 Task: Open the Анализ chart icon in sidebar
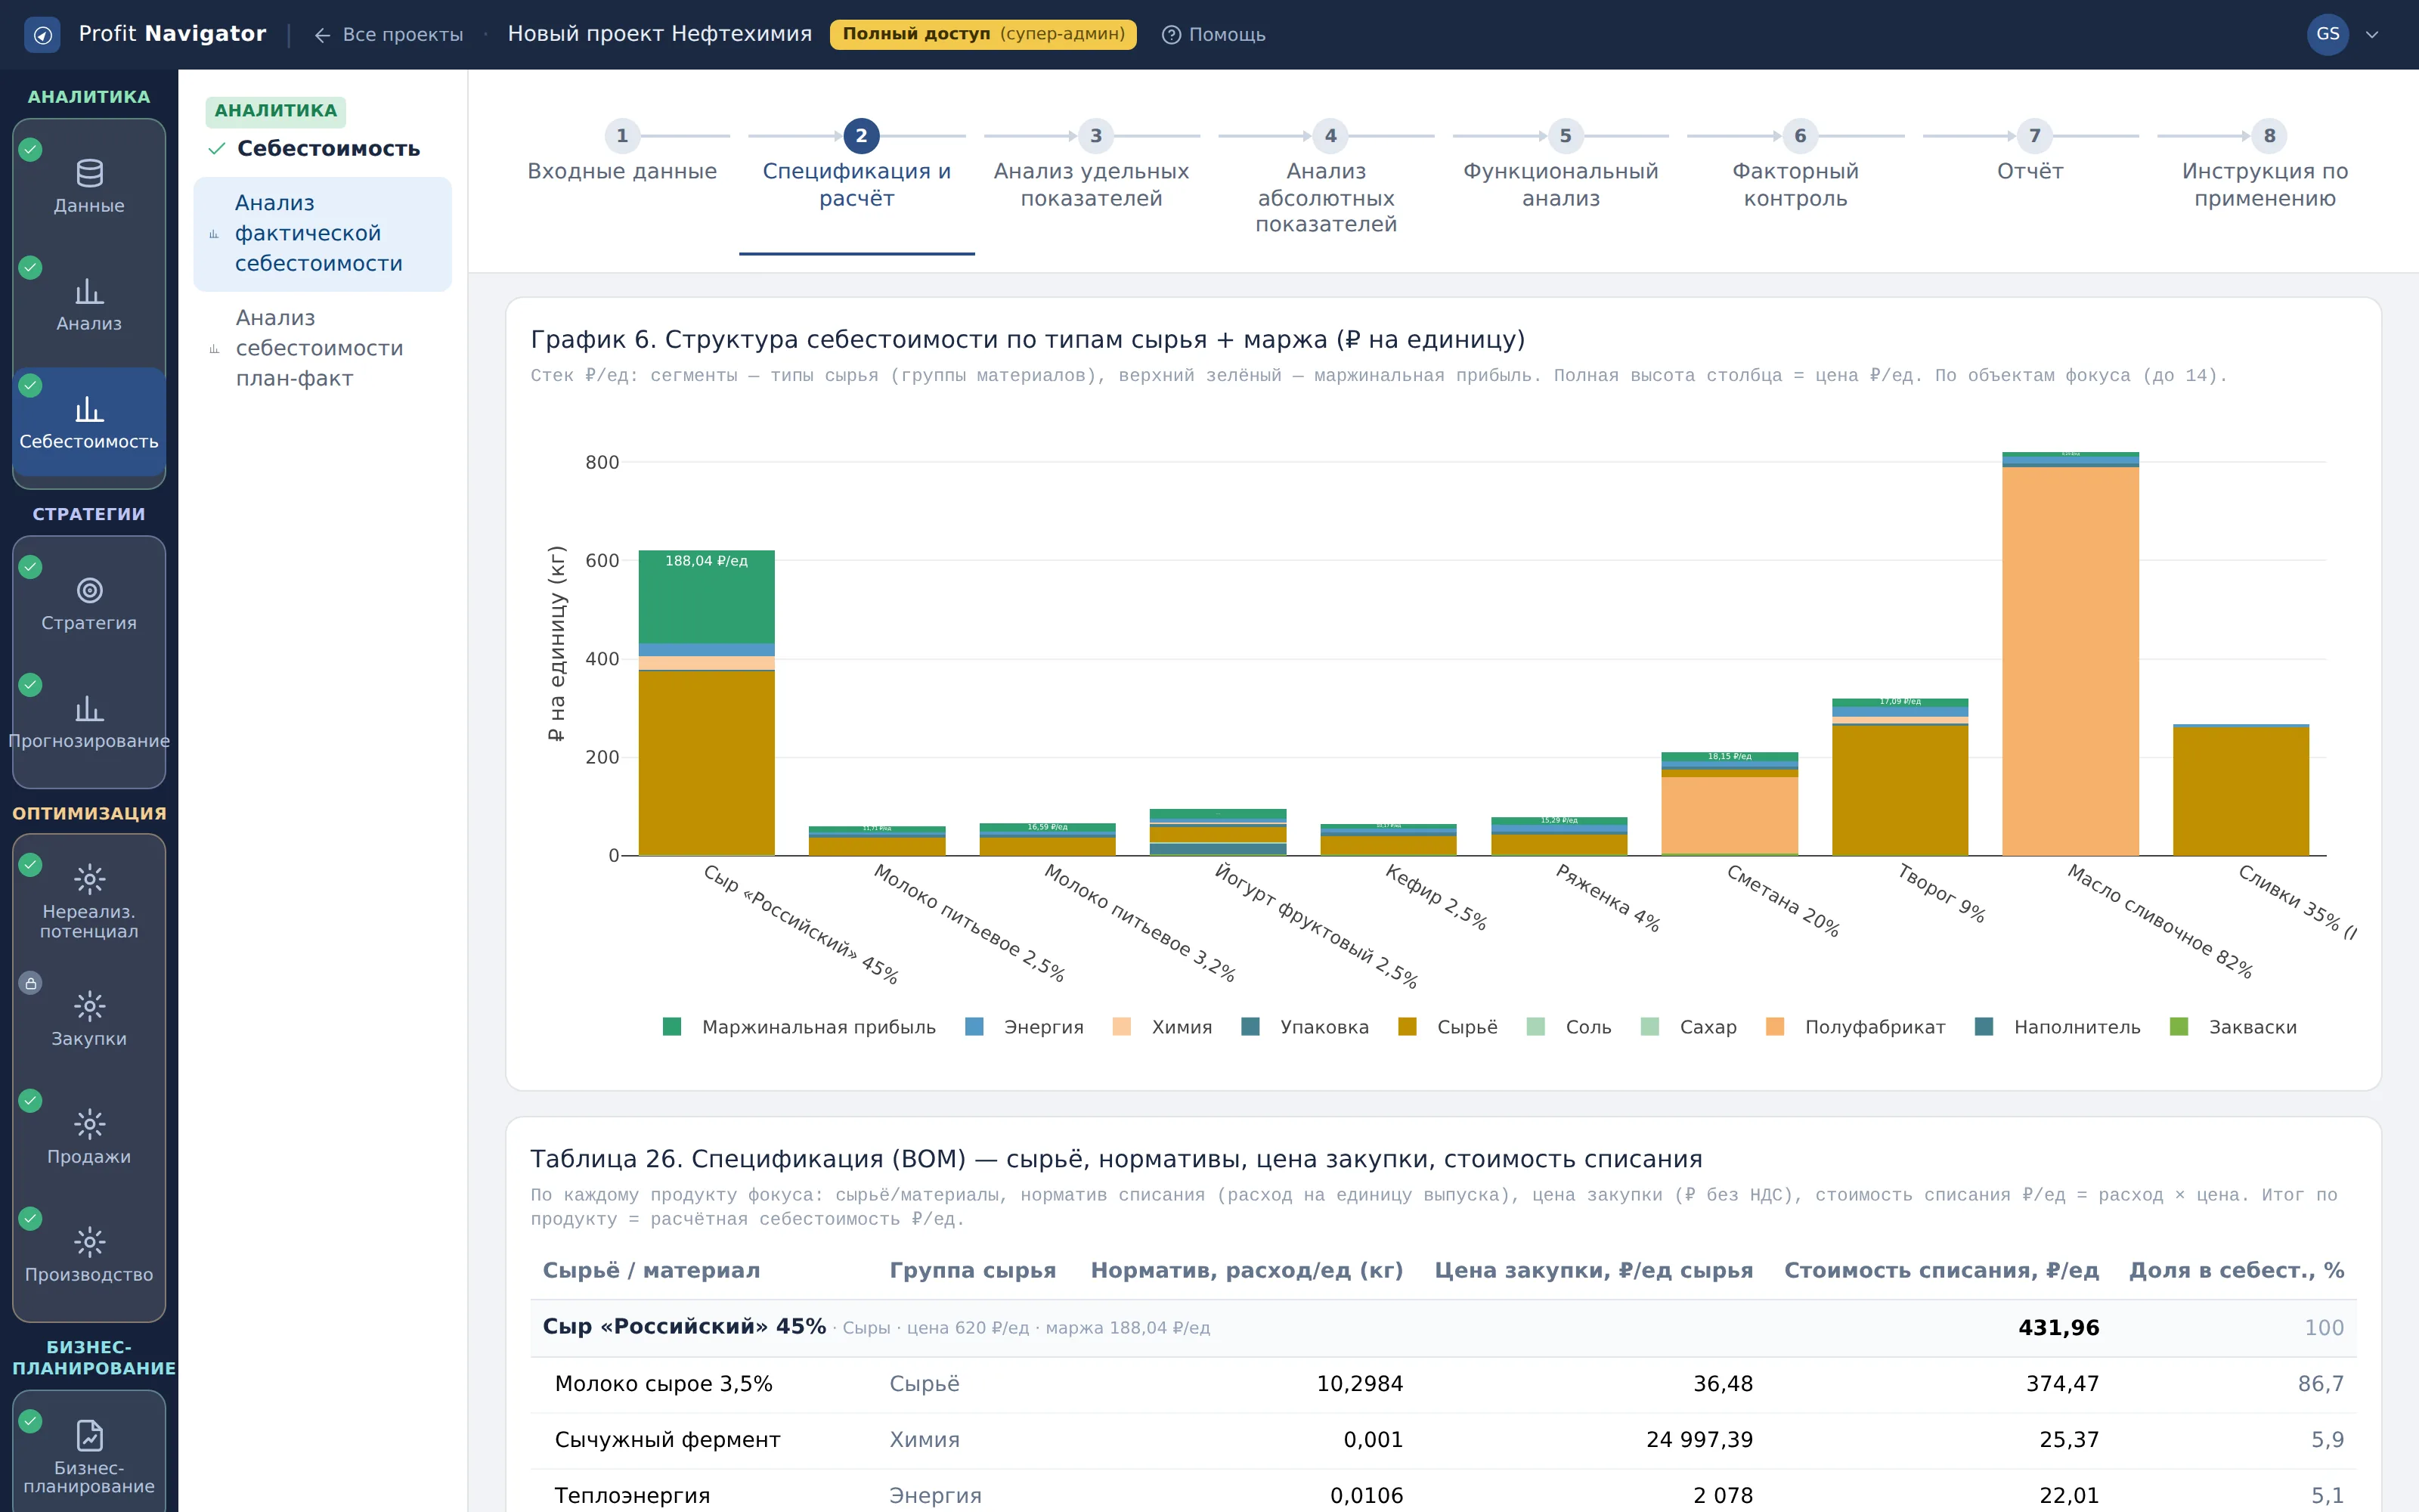coord(89,292)
